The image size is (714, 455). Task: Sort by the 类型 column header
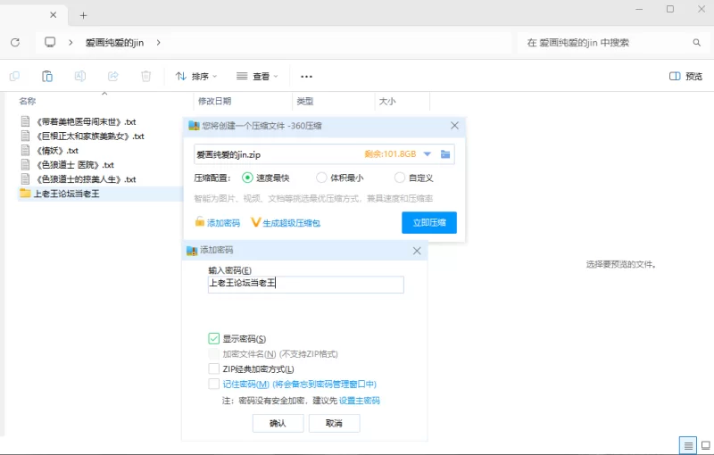coord(304,101)
